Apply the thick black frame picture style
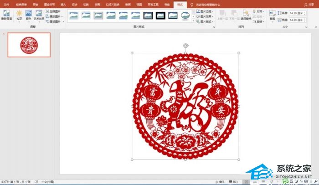This screenshot has height=185, width=319. coord(160,15)
